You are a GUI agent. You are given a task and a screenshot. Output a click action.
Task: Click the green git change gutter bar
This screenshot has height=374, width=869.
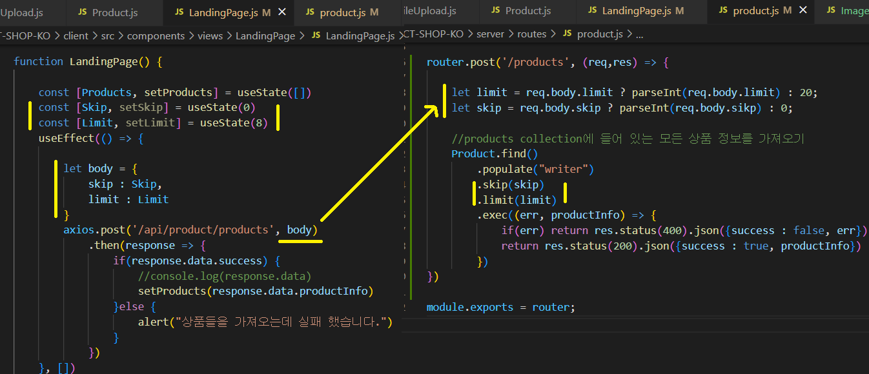pyautogui.click(x=411, y=177)
